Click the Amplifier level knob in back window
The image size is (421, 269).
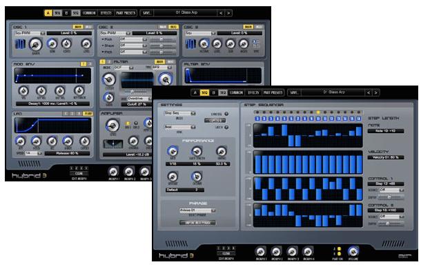coord(112,126)
